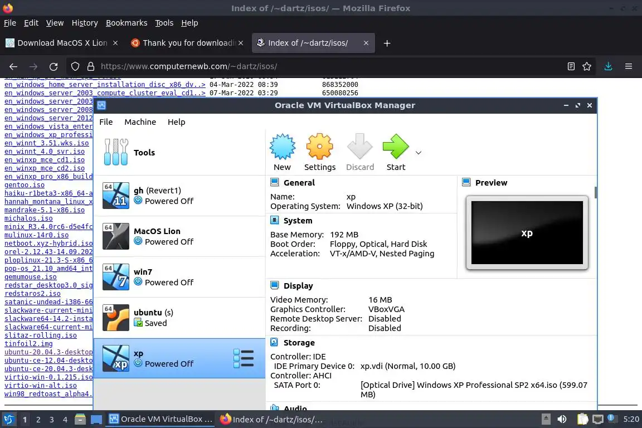The height and width of the screenshot is (428, 642).
Task: Open virtio-win-alt.iso link
Action: (41, 386)
